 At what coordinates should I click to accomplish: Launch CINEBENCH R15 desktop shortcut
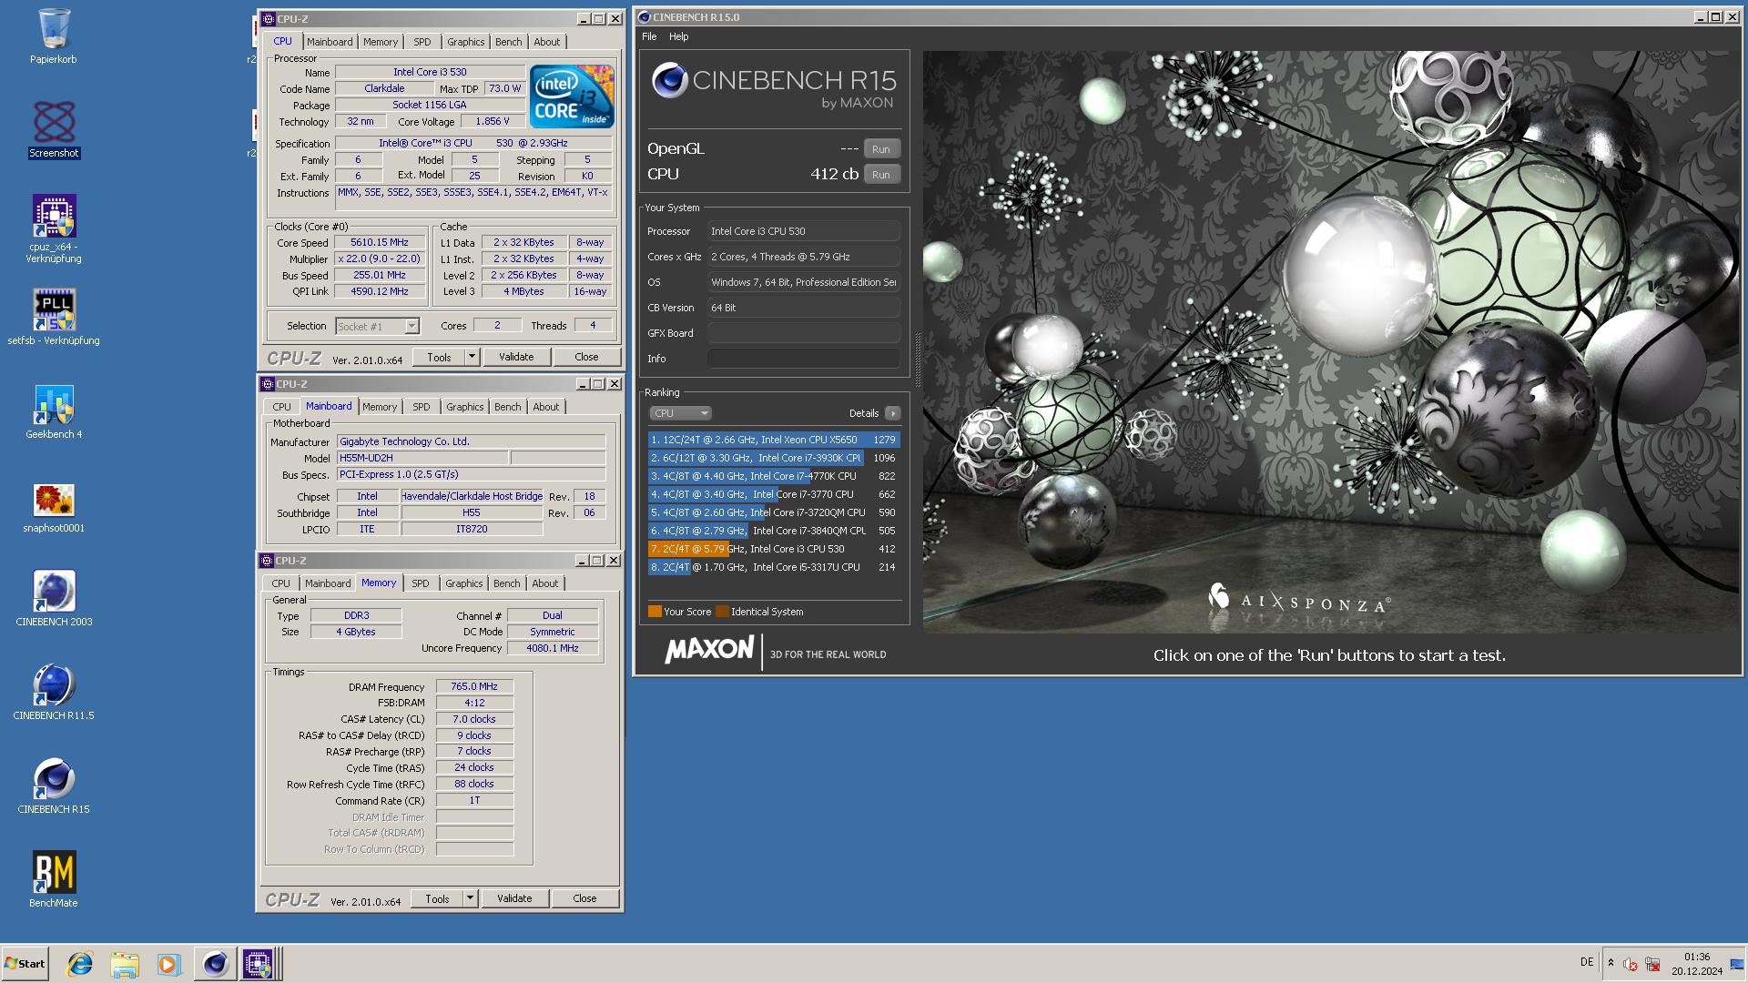pos(54,786)
